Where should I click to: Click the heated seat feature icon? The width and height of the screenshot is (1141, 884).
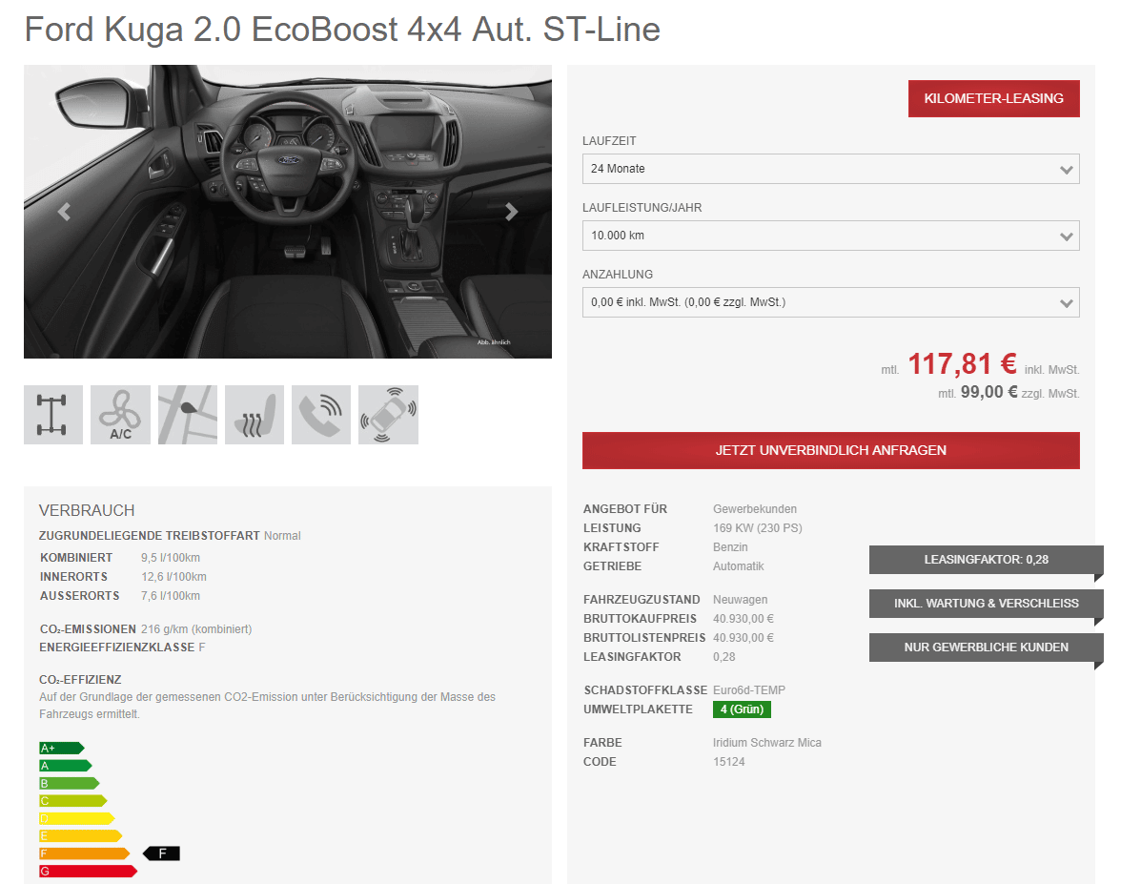(x=255, y=414)
